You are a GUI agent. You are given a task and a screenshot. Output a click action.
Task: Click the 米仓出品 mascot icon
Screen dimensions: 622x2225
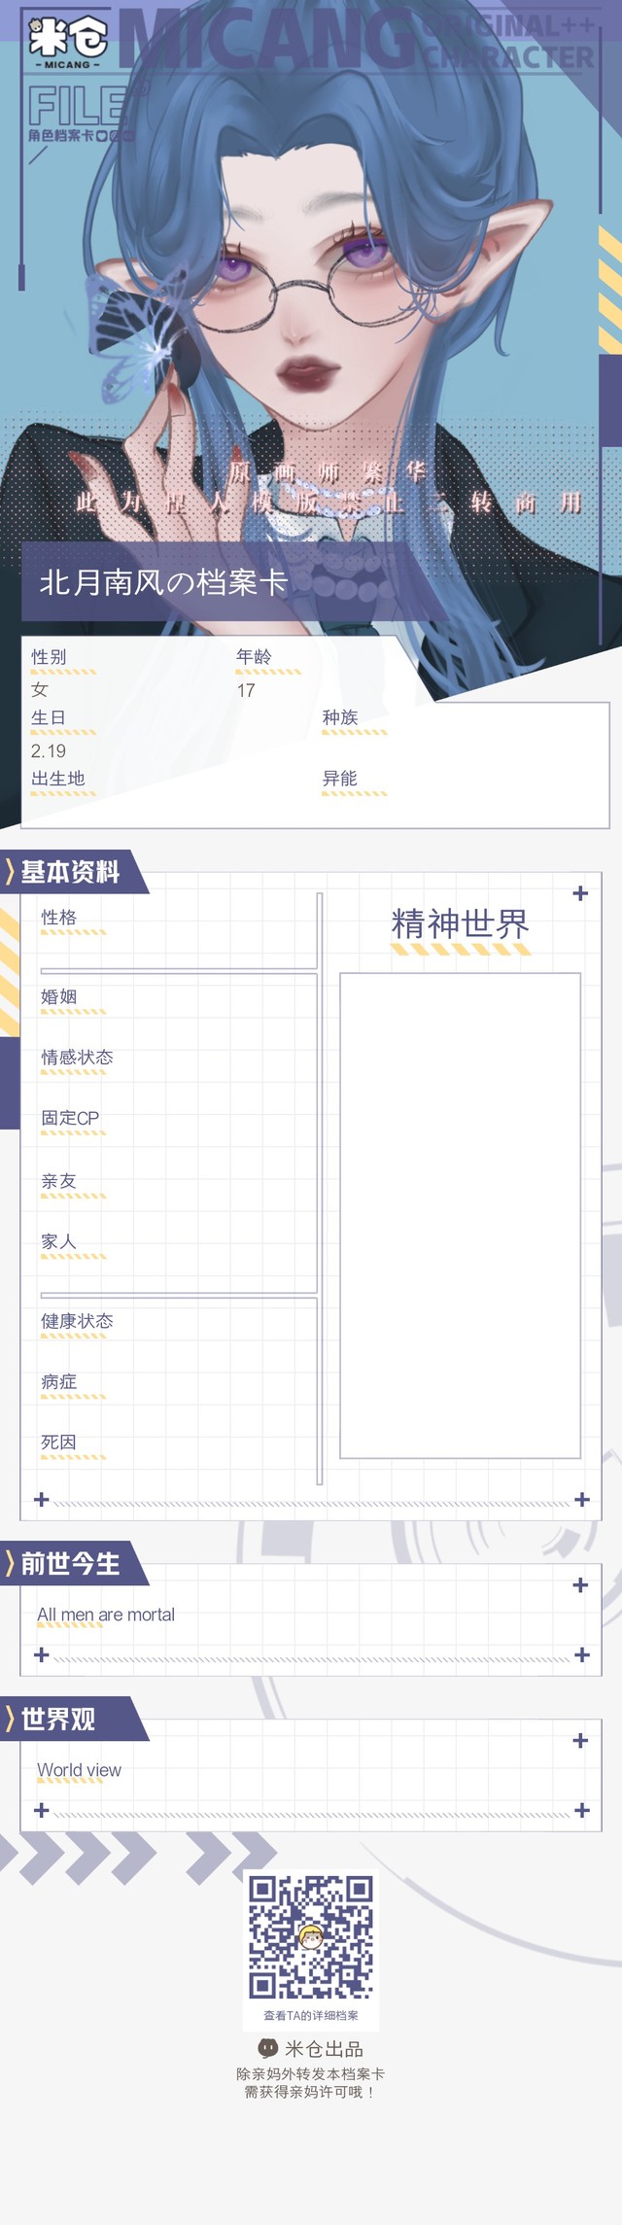[x=268, y=2048]
